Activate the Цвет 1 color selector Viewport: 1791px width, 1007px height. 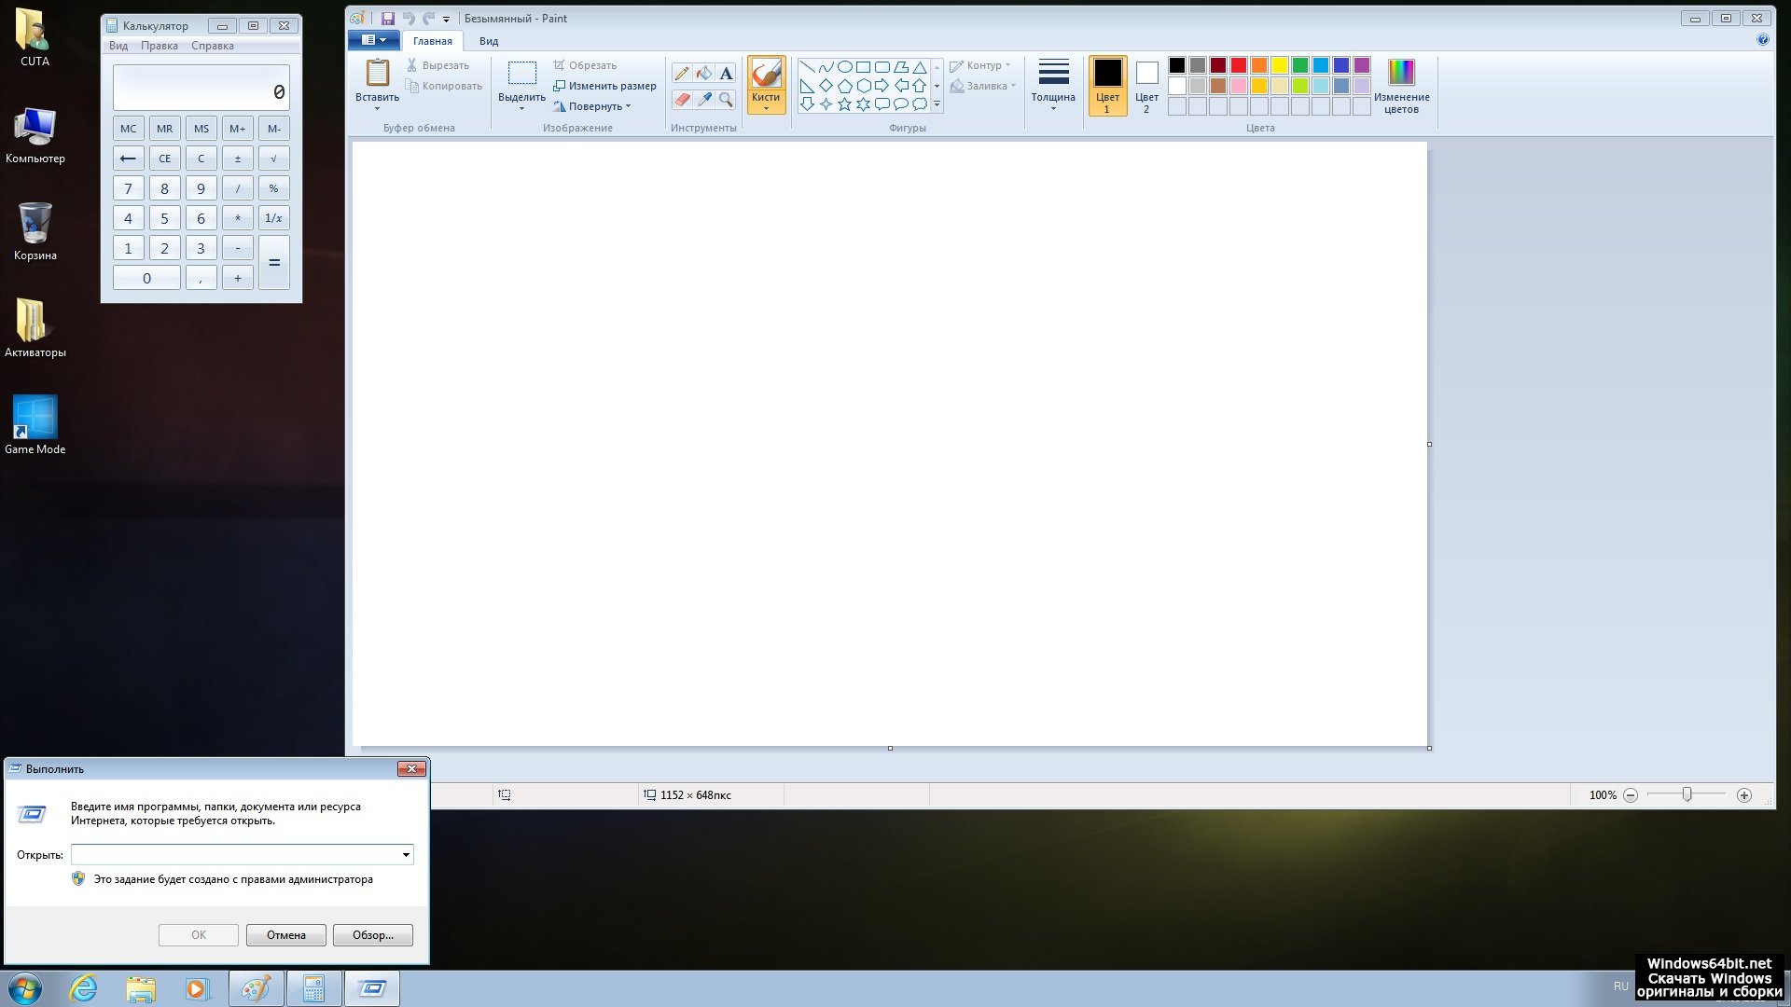1107,85
